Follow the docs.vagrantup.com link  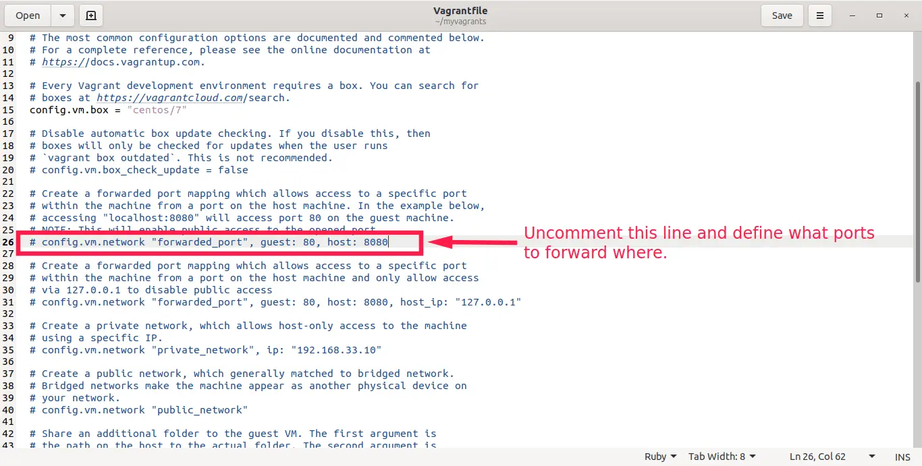(123, 62)
